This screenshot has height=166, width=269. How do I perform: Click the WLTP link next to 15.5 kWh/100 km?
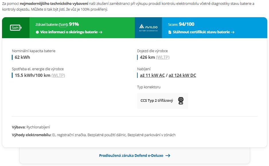pyautogui.click(x=58, y=75)
